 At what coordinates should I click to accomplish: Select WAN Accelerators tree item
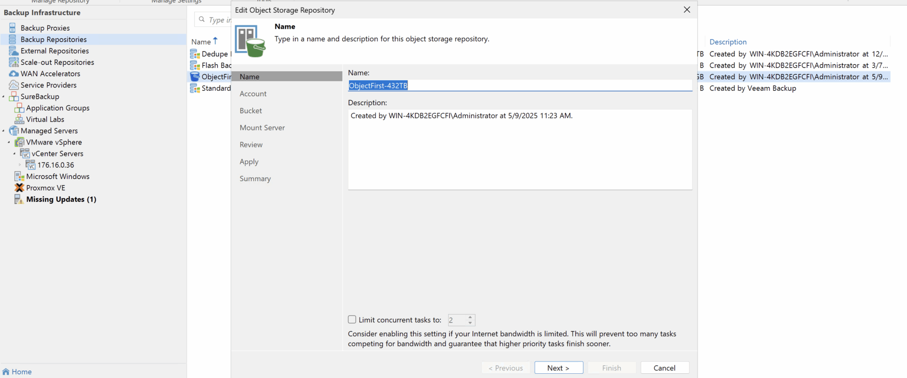[51, 74]
